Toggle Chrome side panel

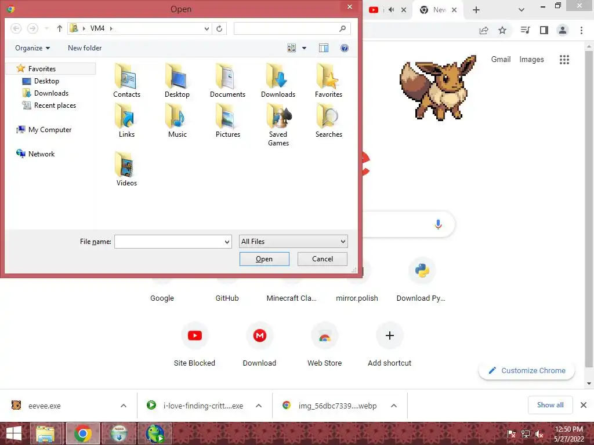pos(544,30)
